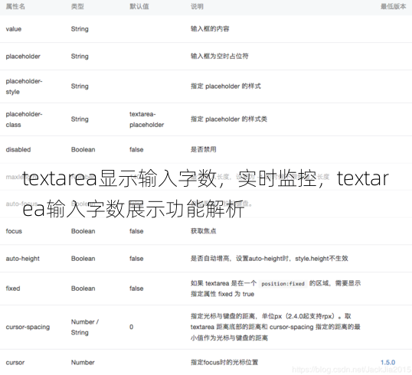The image size is (412, 375).
Task: Select the 'focus' property name
Action: click(14, 231)
